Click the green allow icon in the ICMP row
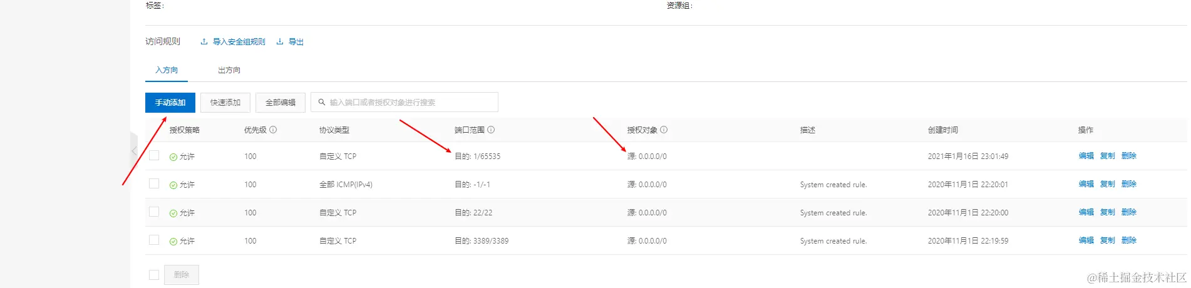This screenshot has height=288, width=1191. point(173,185)
